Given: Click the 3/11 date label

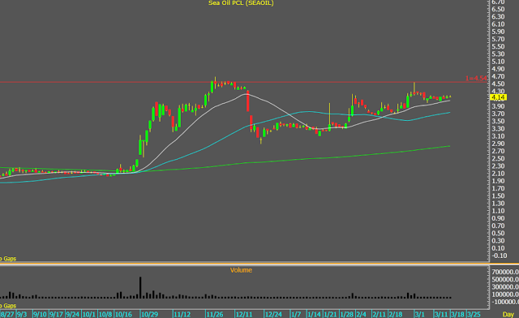Looking at the screenshot, I should tap(441, 314).
